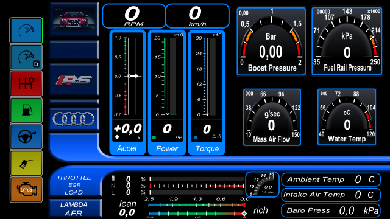390x219 pixels.
Task: Select the Power gauge panel
Action: click(x=167, y=92)
